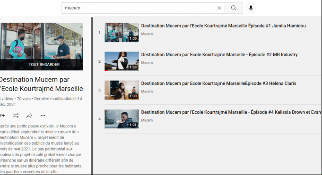Click the Episode #2 thumbnail showing 1:33
The image size is (322, 175).
point(122,61)
